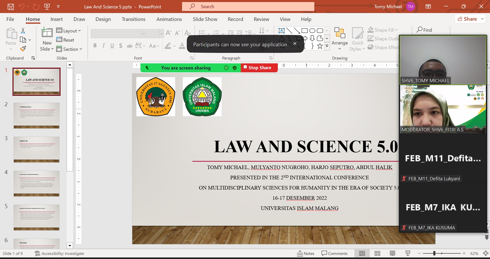Click the Fit slide to window icon

coord(485,253)
